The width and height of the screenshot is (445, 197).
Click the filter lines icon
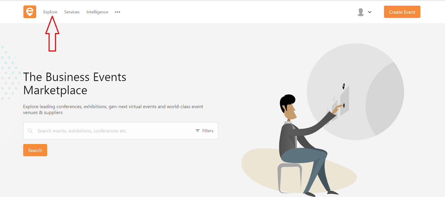click(197, 131)
